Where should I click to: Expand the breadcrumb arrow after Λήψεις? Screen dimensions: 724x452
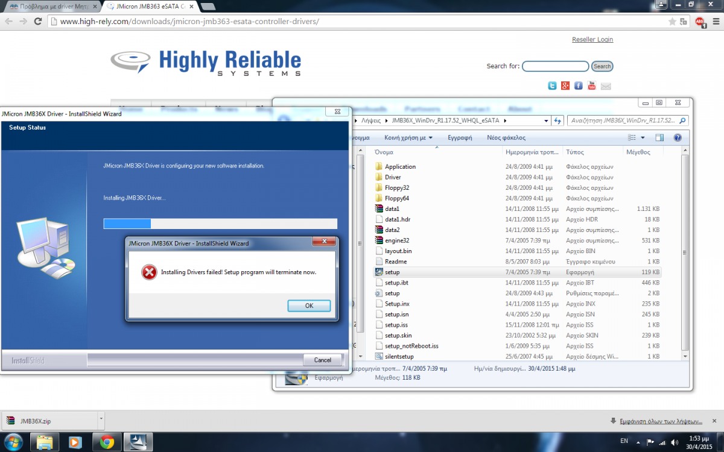point(386,121)
